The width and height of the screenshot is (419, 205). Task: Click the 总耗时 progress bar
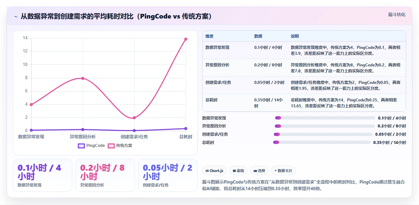[322, 142]
